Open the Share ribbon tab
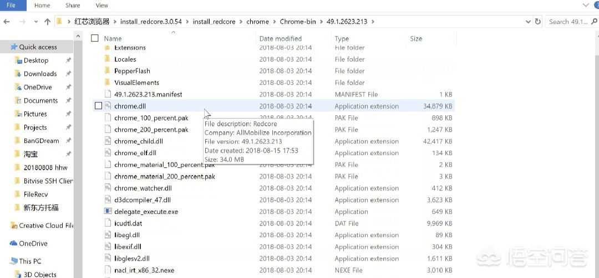The image size is (599, 278). point(73,6)
